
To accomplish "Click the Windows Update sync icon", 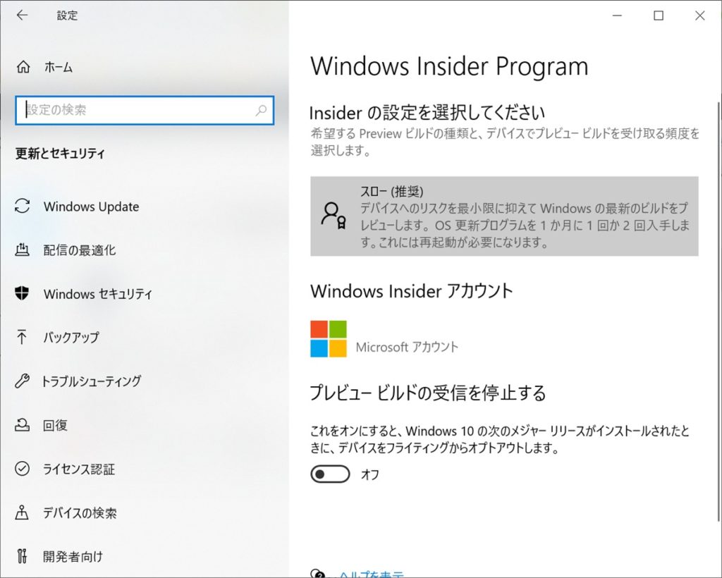I will [22, 206].
